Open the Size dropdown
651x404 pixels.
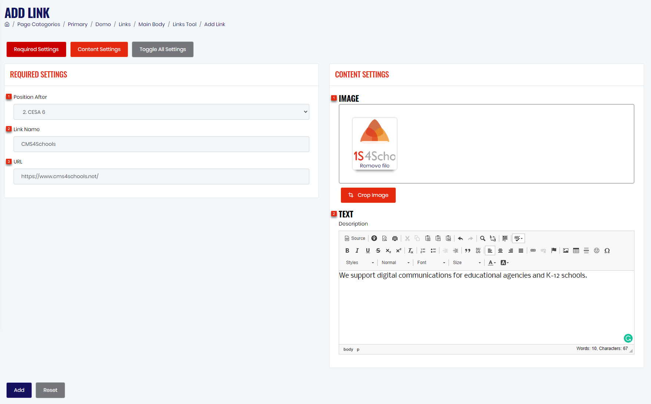[x=467, y=263]
